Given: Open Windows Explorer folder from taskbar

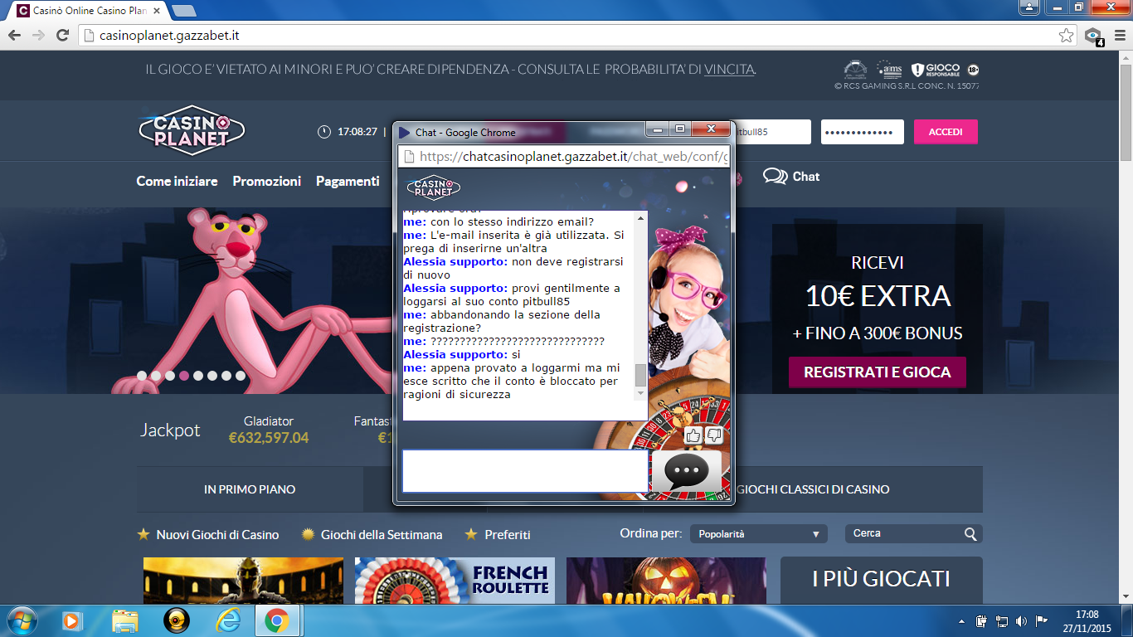Looking at the screenshot, I should click(x=125, y=620).
